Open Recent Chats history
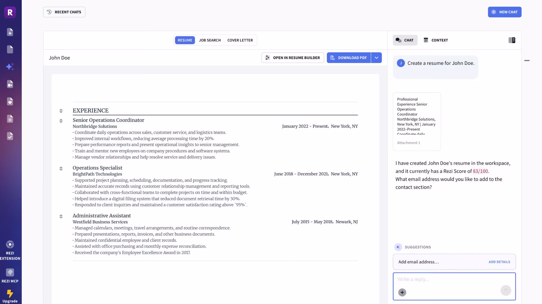The image size is (542, 304). coord(64,12)
